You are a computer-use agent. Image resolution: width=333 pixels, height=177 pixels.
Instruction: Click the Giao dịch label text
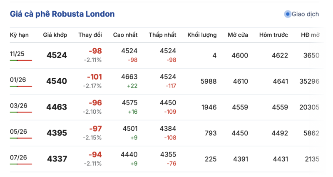coord(305,14)
